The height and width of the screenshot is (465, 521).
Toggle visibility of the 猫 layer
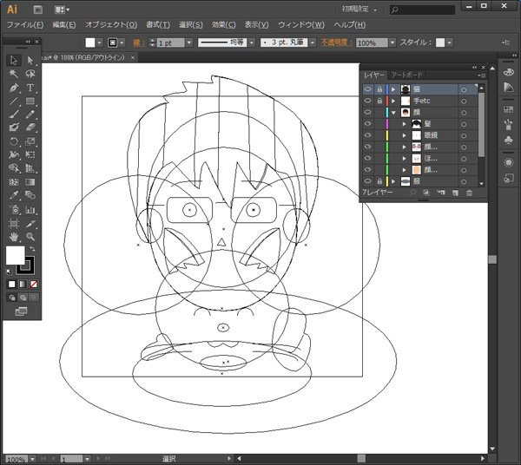368,89
